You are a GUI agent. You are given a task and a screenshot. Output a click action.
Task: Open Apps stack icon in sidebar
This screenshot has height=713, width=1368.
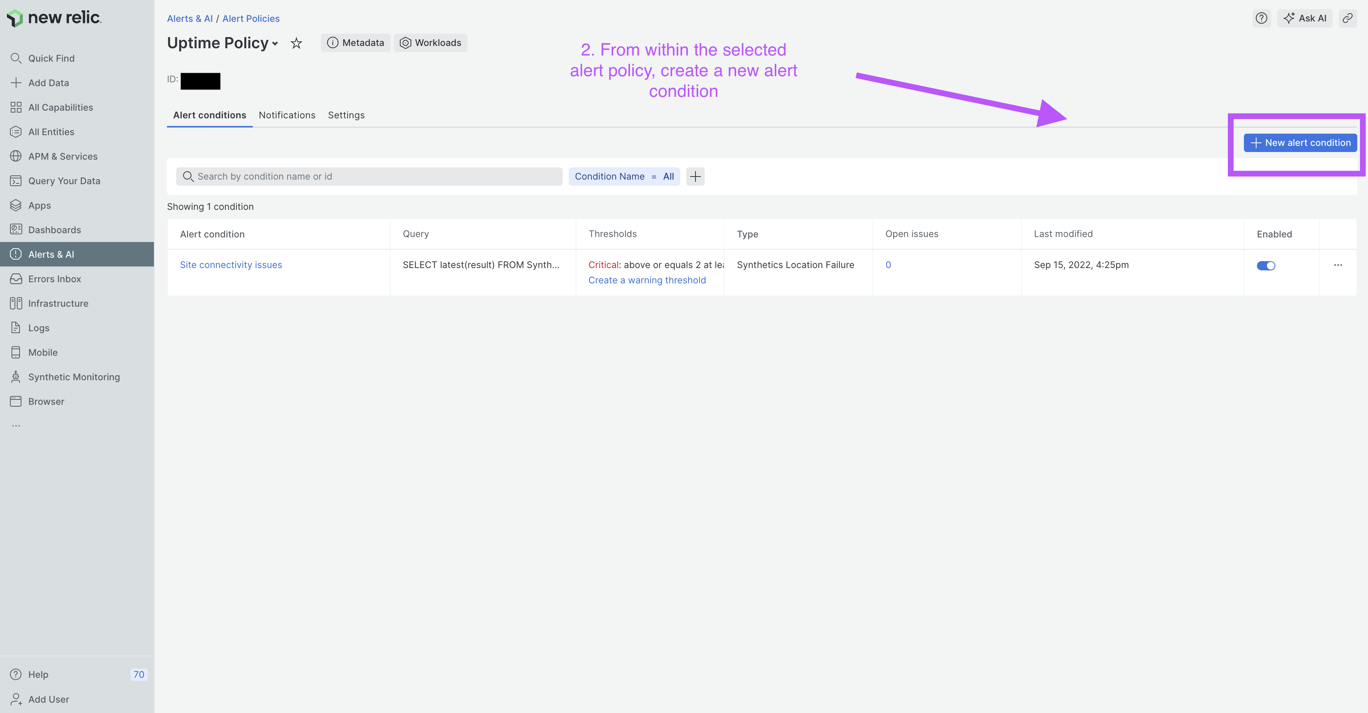[x=16, y=206]
